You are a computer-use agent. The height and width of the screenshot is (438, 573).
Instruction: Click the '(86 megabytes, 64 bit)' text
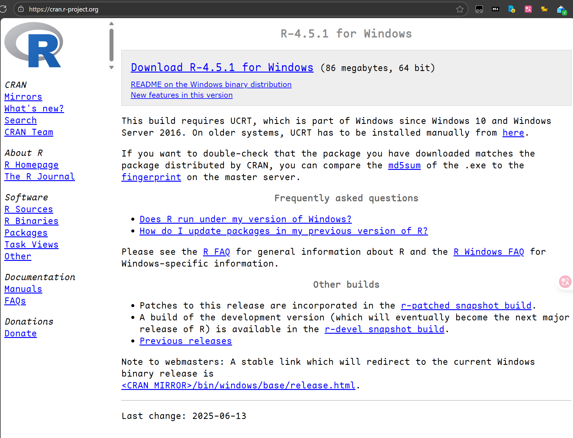[x=378, y=68]
